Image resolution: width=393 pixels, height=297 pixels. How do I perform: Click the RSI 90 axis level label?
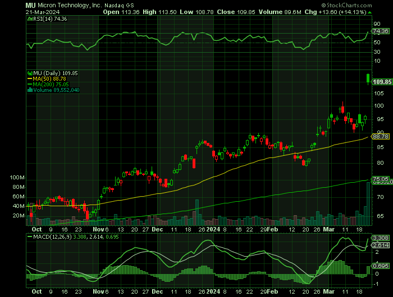pos(377,24)
